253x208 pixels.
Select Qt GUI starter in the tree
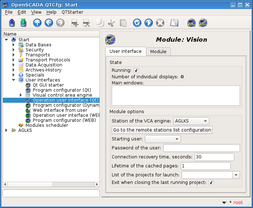tap(48, 85)
